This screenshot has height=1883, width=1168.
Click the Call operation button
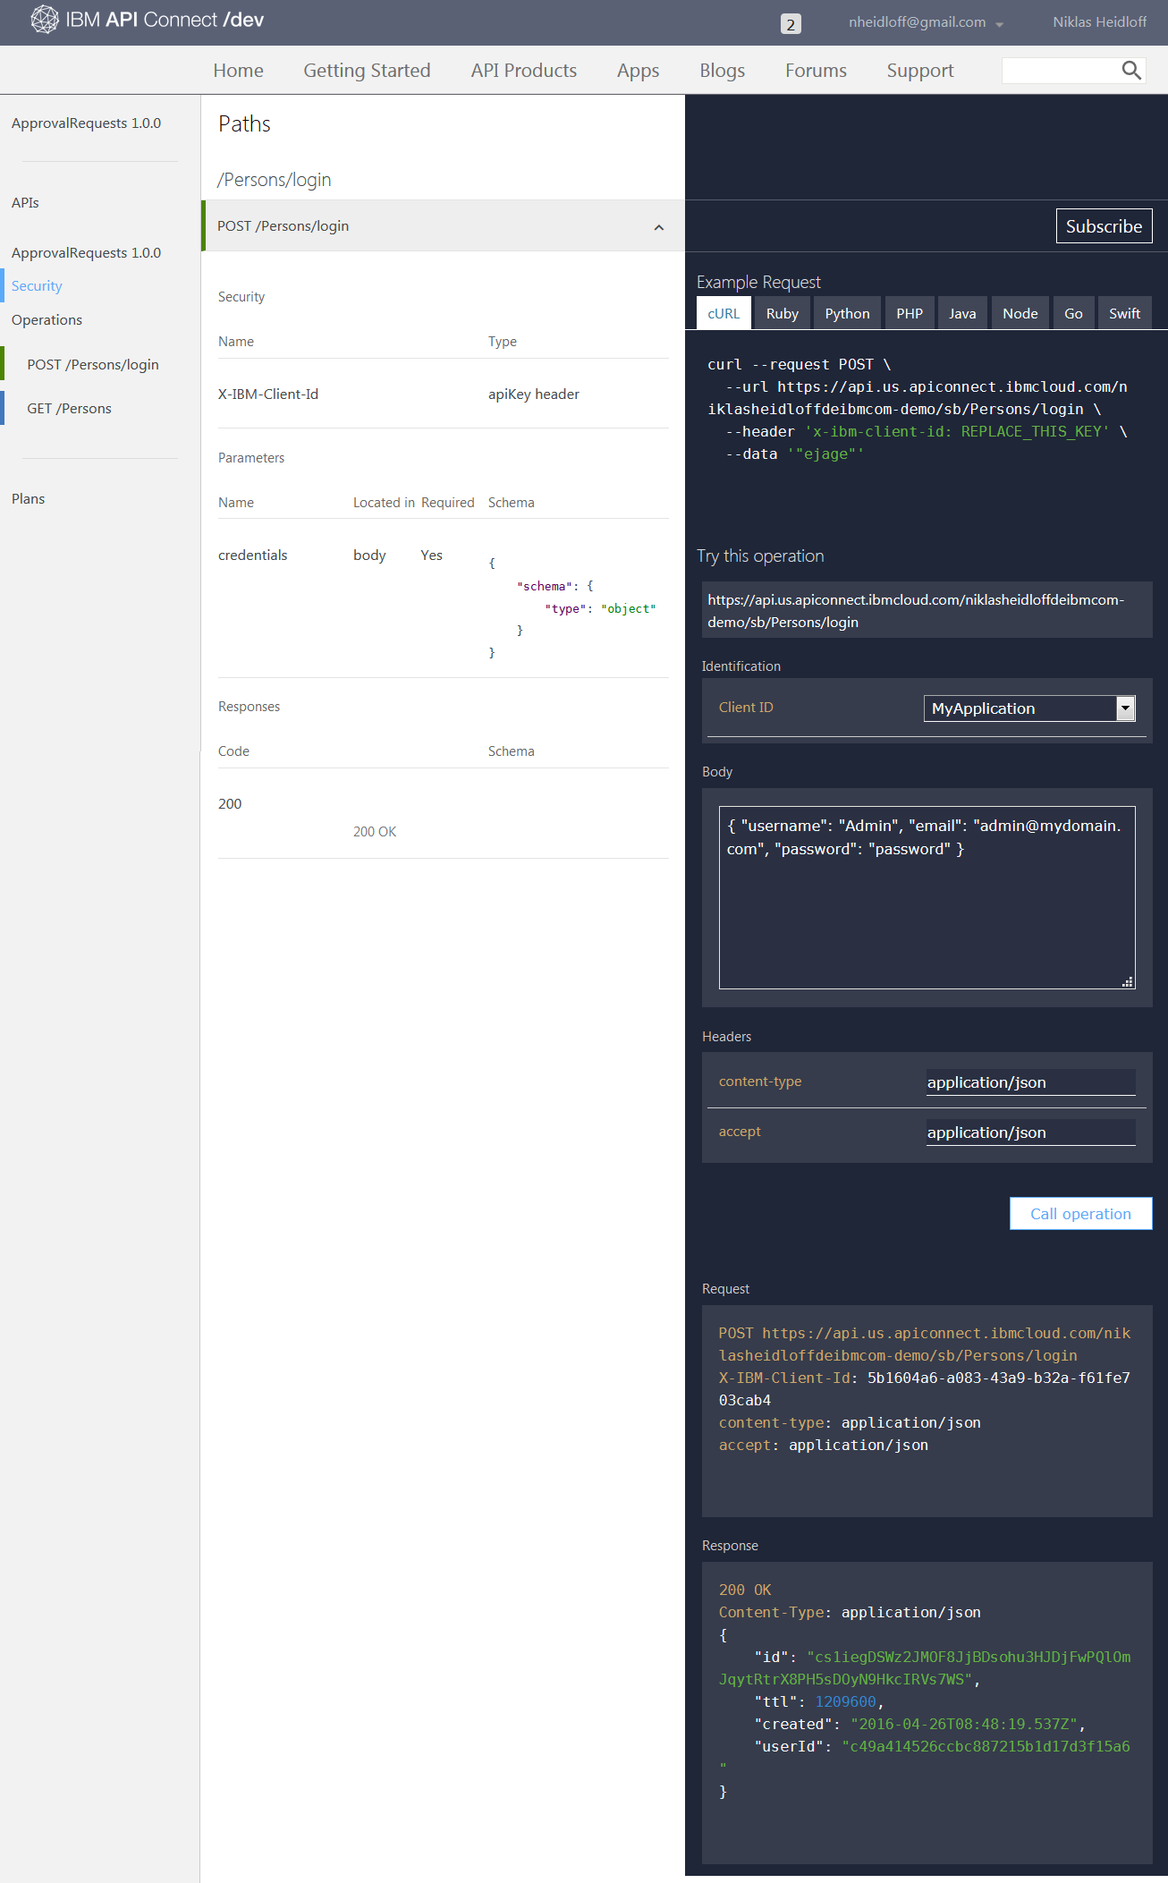click(1080, 1214)
